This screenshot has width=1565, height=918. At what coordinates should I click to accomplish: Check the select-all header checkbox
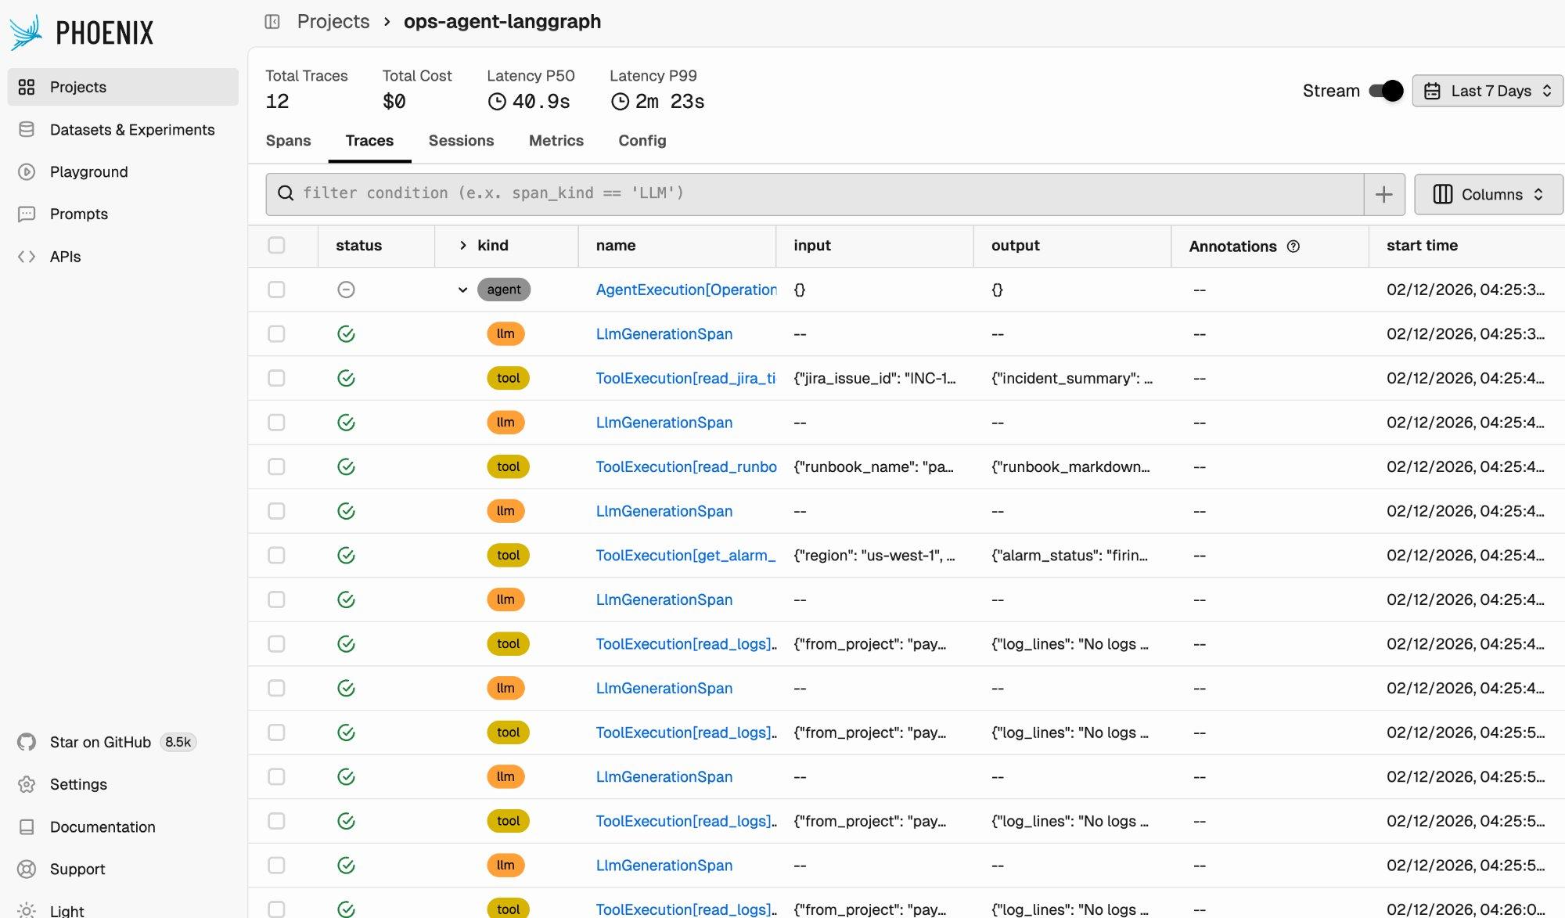pyautogui.click(x=276, y=246)
